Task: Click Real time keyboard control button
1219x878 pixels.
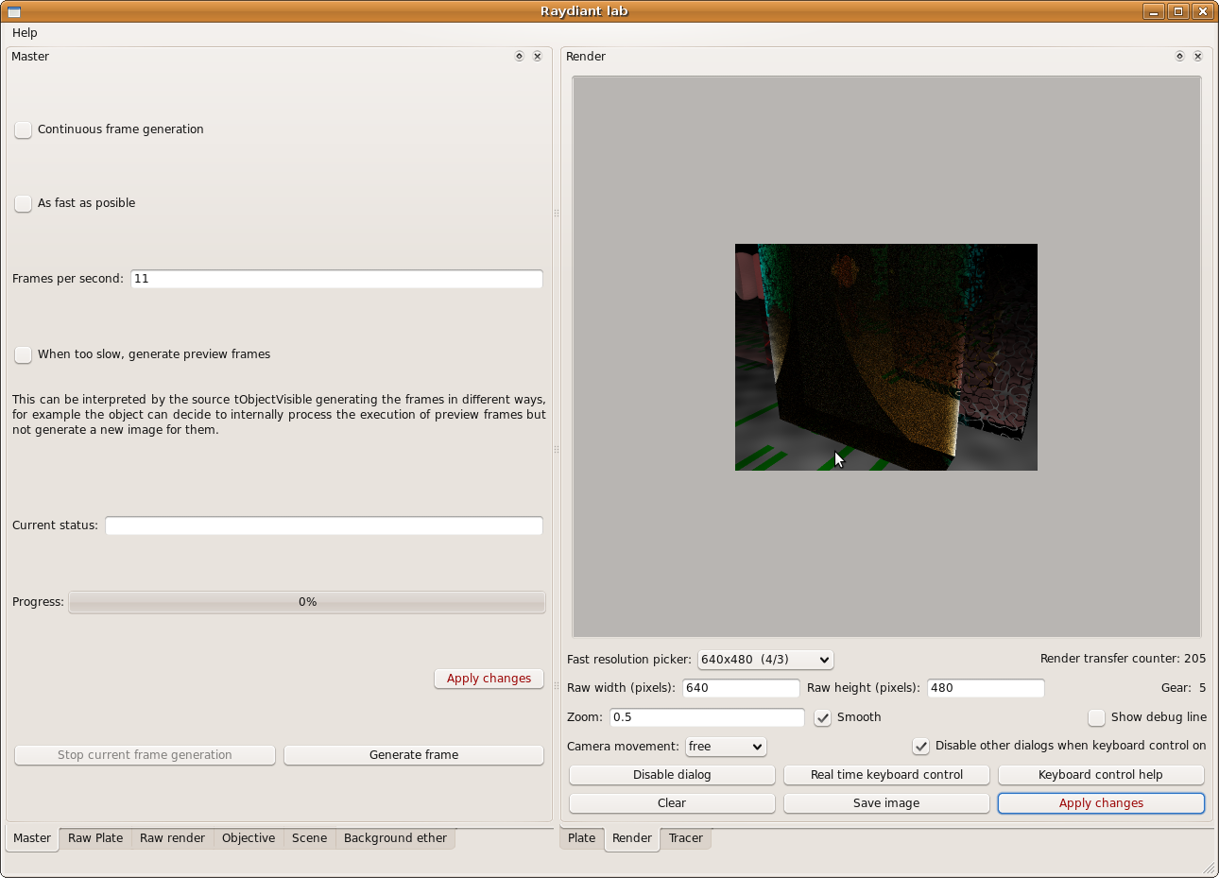Action: click(885, 775)
